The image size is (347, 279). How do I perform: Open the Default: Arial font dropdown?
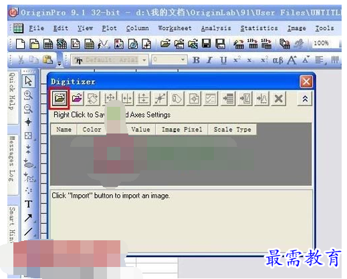[144, 60]
